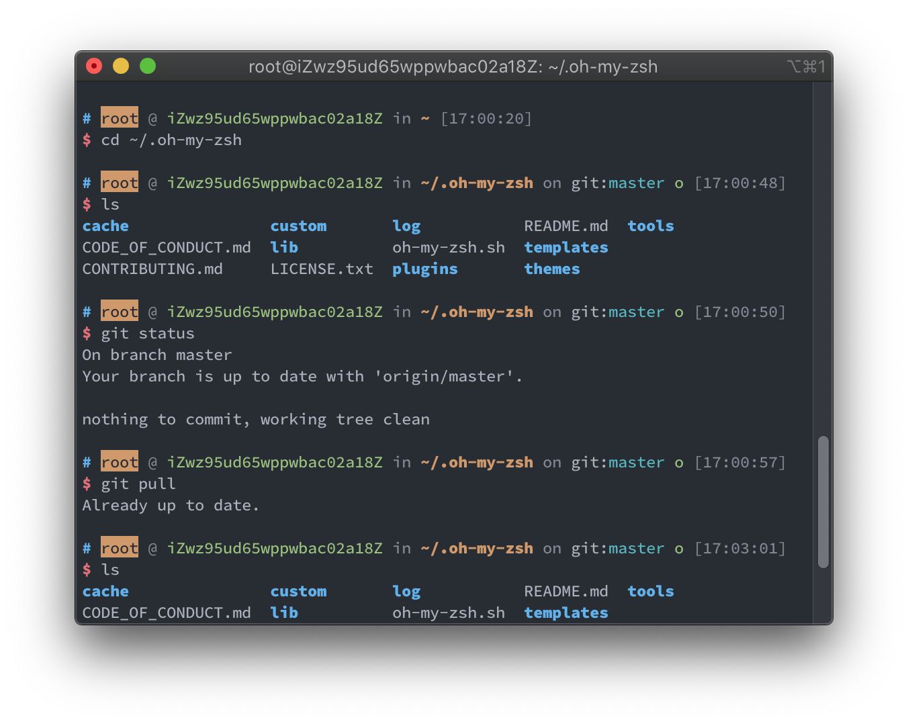This screenshot has height=724, width=908.
Task: Select the 'git pull' command line
Action: tap(138, 484)
